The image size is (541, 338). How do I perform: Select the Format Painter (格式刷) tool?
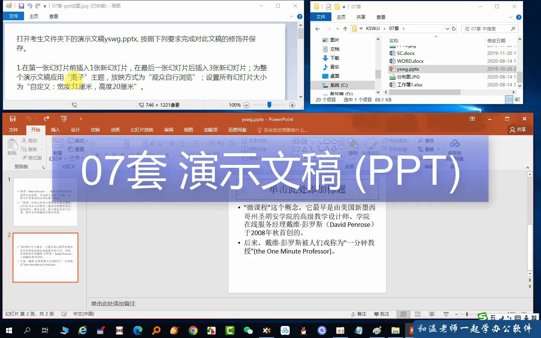[x=32, y=158]
